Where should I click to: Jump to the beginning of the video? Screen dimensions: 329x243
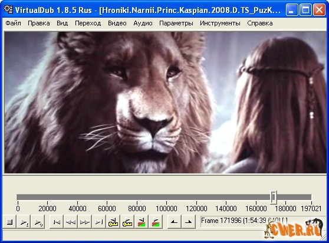[x=57, y=222]
